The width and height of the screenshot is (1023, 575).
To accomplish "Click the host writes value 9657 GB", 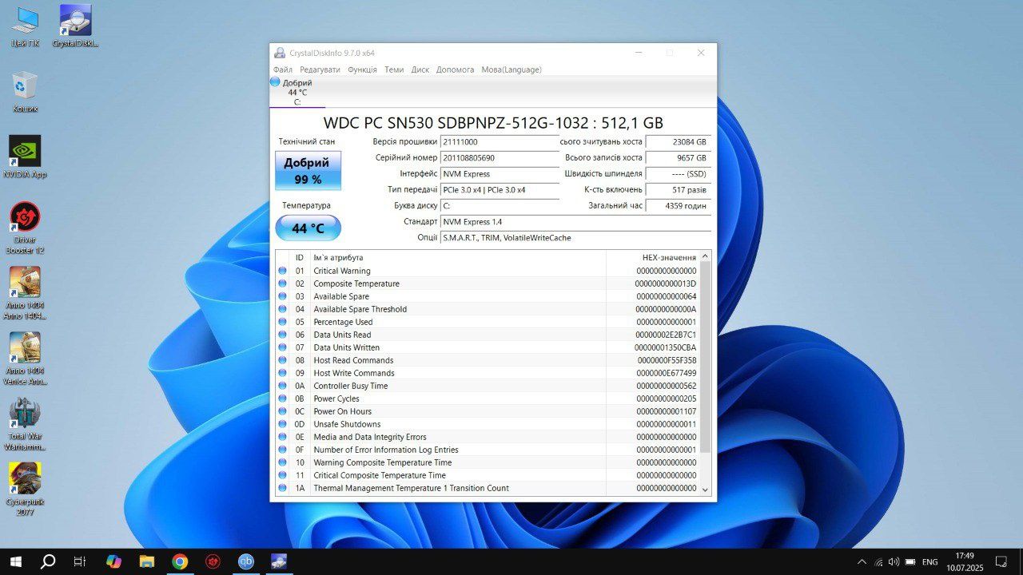I will tap(678, 157).
